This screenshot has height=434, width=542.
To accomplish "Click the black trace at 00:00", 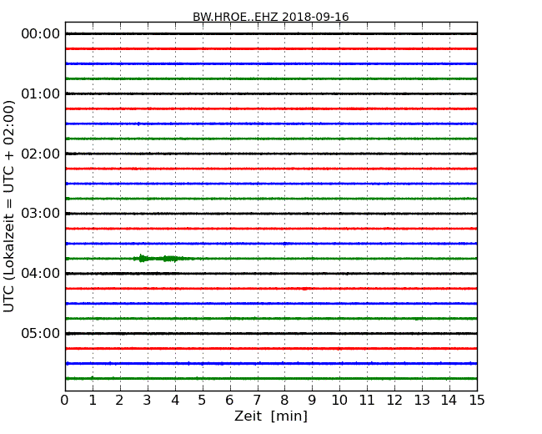I will pyautogui.click(x=271, y=34).
